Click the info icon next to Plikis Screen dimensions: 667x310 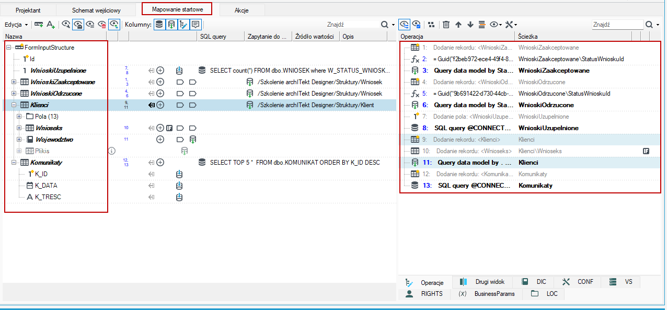[x=111, y=151]
